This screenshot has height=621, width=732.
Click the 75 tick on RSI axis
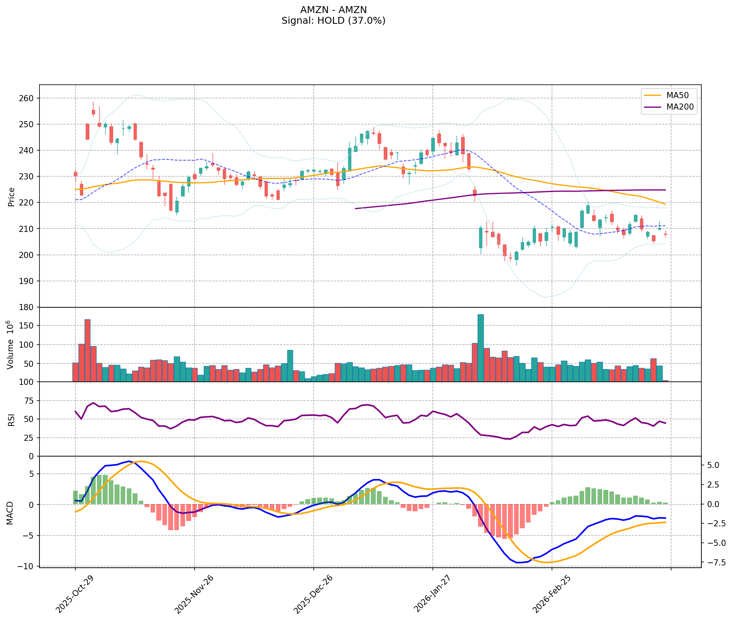(29, 401)
